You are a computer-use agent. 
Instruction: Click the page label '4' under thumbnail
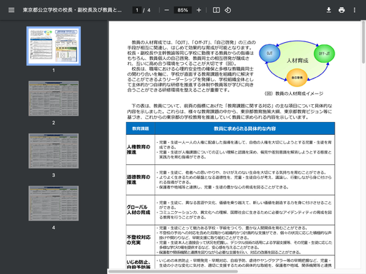pyautogui.click(x=54, y=228)
